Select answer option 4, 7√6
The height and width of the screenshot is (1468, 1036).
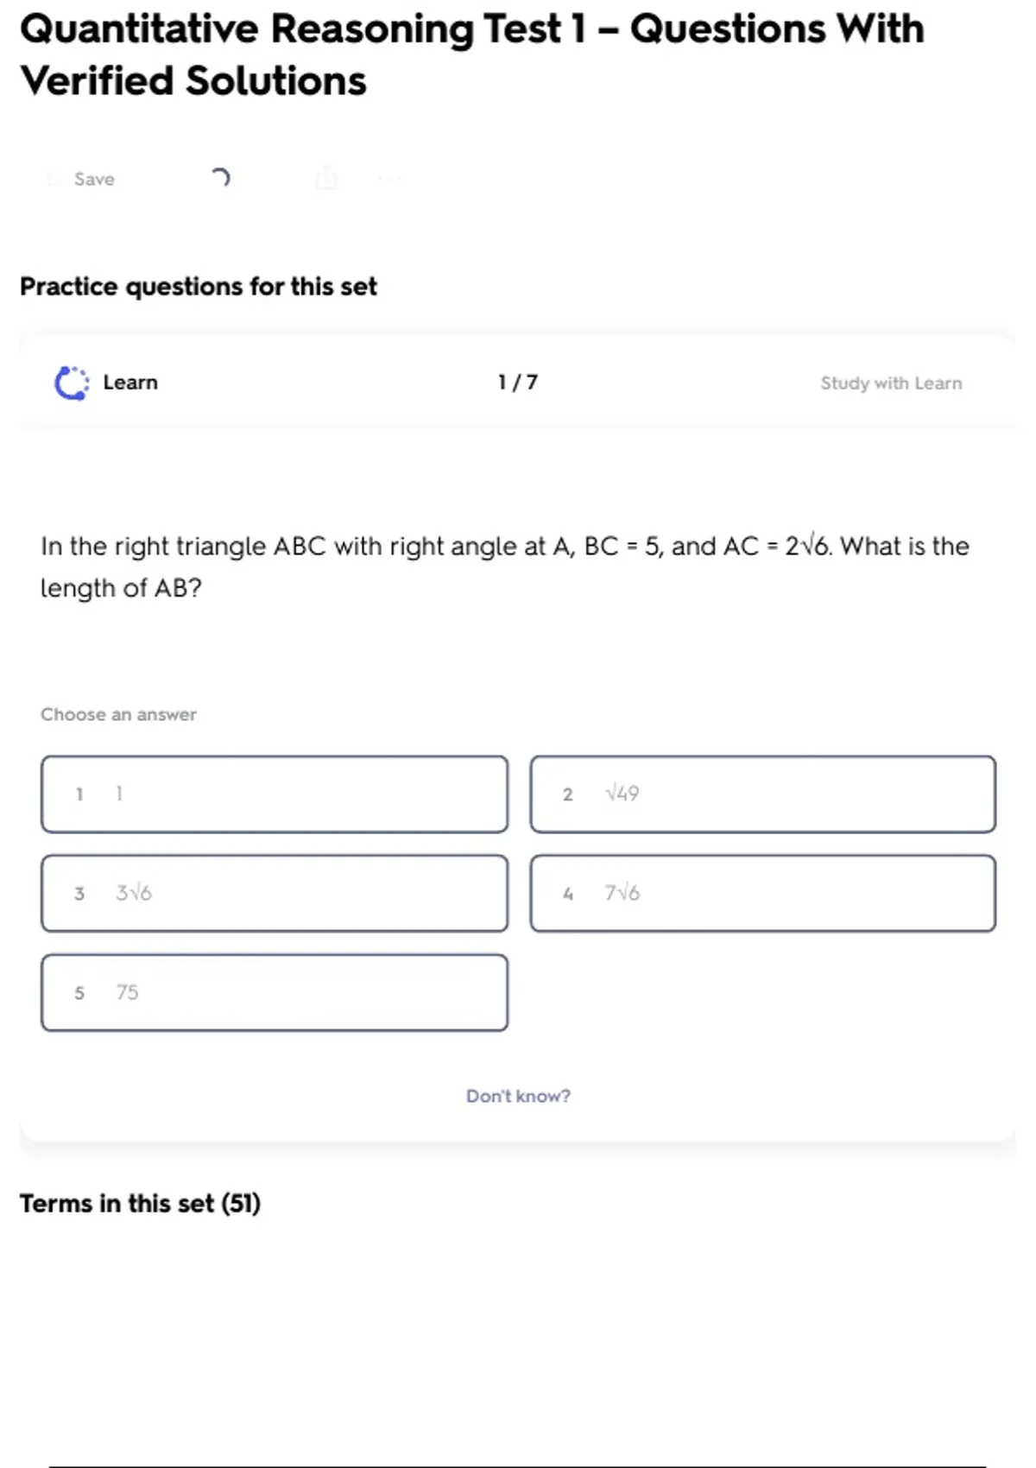click(x=762, y=893)
